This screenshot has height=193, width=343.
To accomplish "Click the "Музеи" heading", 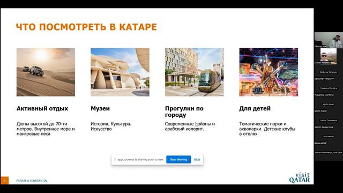I will (x=100, y=108).
